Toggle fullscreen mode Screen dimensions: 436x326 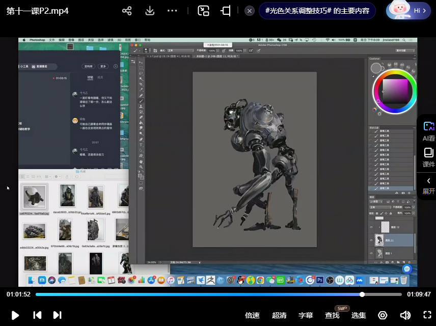pos(427,315)
